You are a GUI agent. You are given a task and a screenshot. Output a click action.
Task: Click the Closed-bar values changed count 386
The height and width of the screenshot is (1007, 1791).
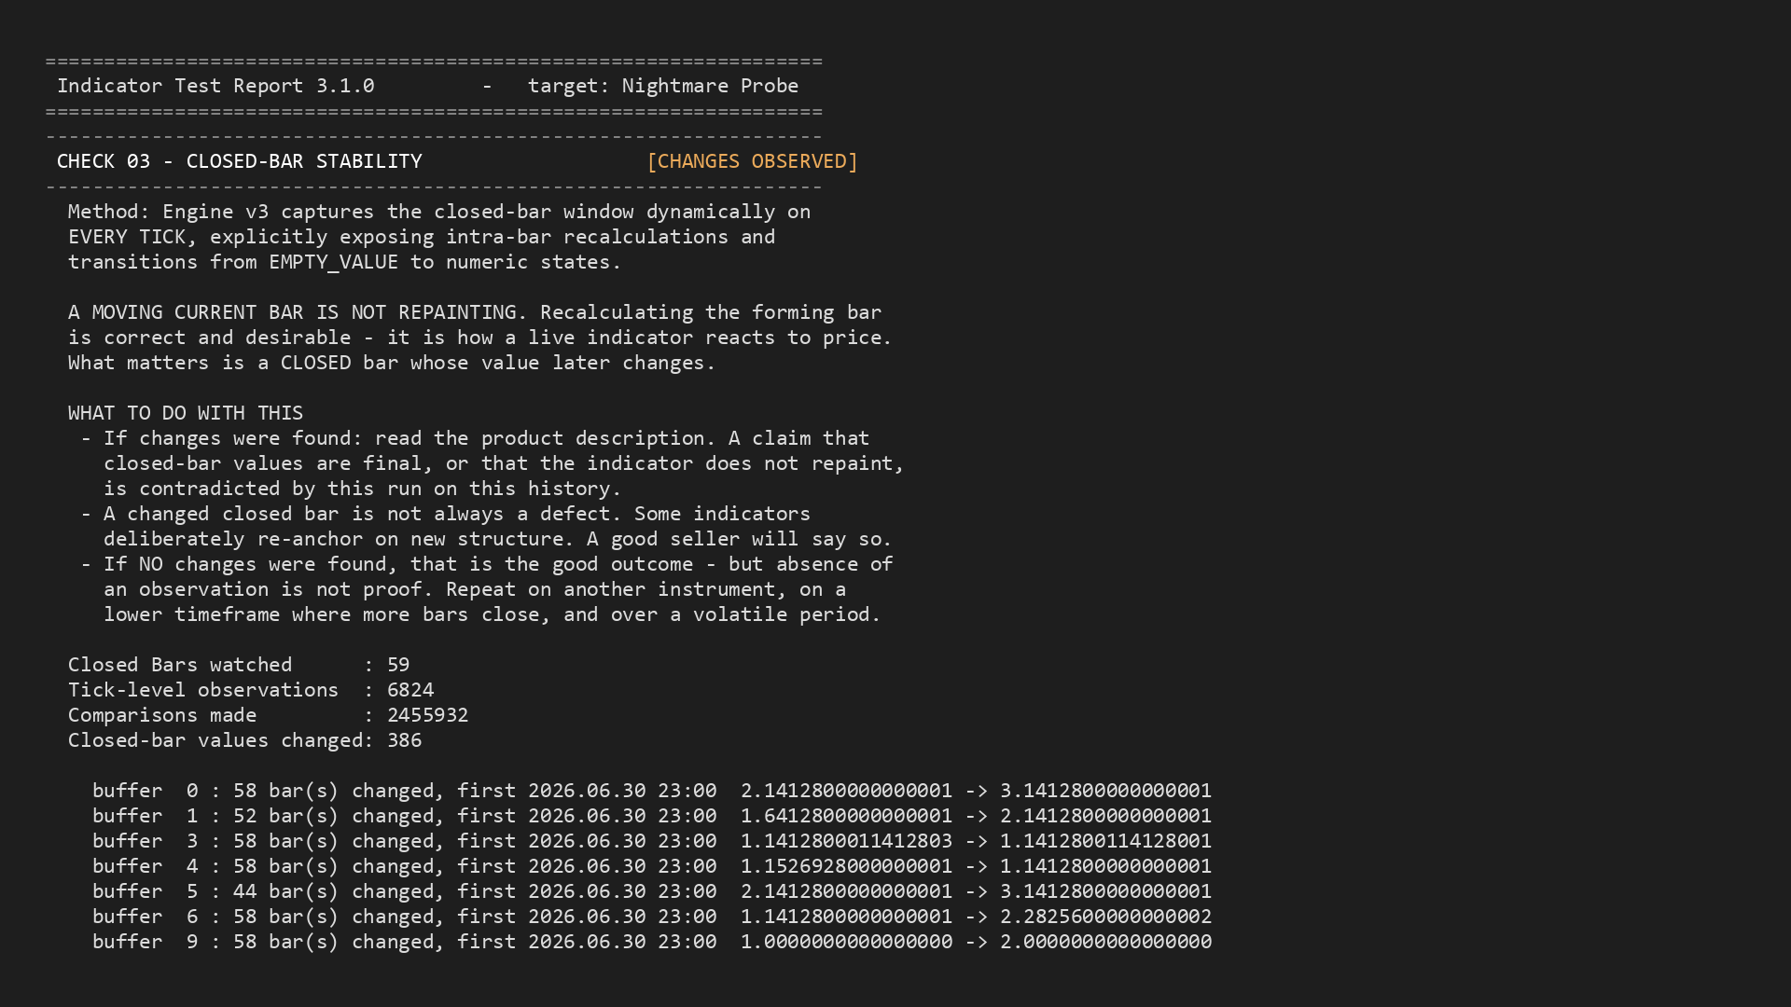(405, 740)
